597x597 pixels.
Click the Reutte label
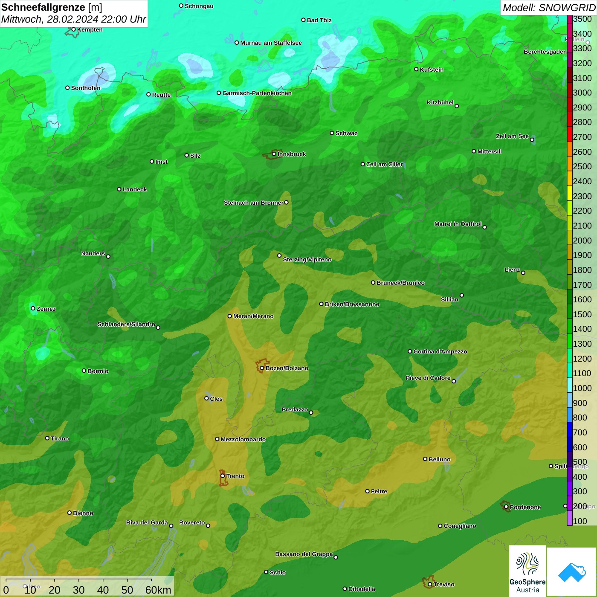(161, 95)
